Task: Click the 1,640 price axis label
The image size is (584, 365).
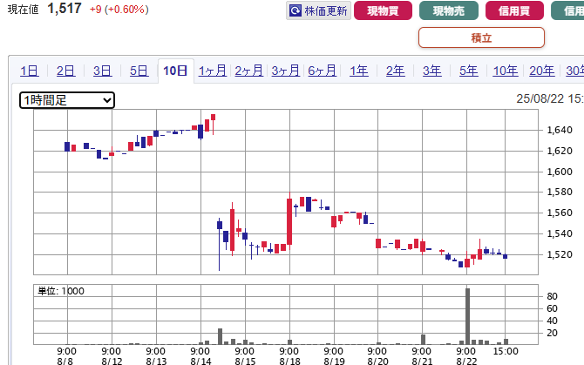Action: coord(560,130)
